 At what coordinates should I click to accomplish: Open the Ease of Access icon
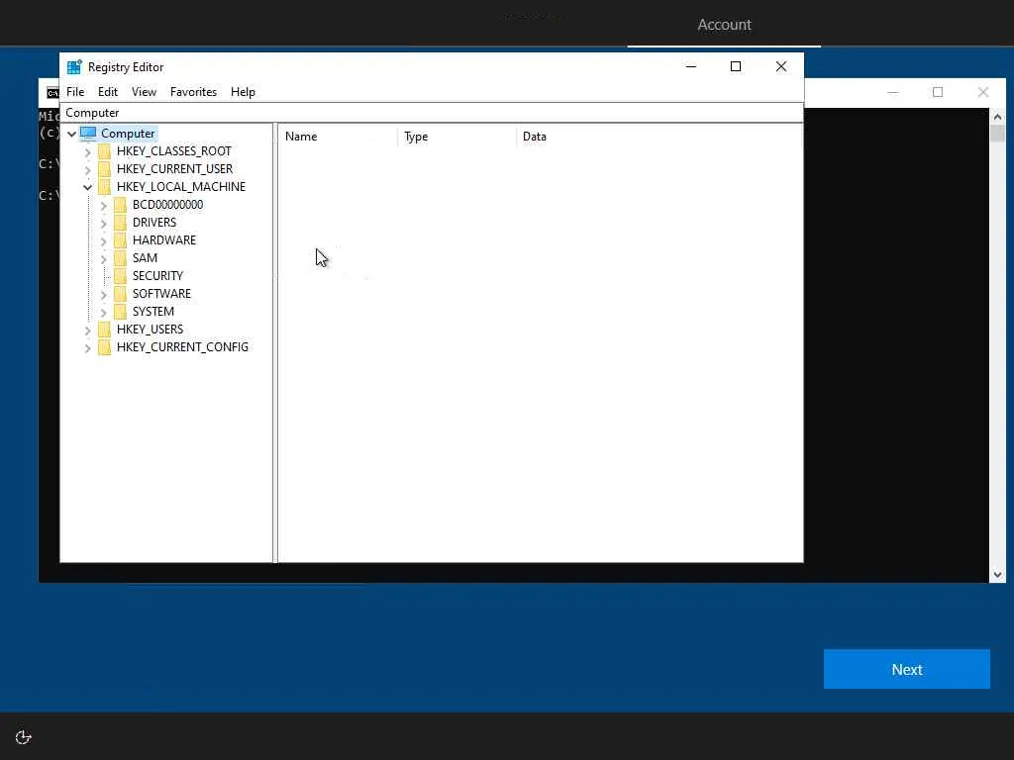point(24,737)
